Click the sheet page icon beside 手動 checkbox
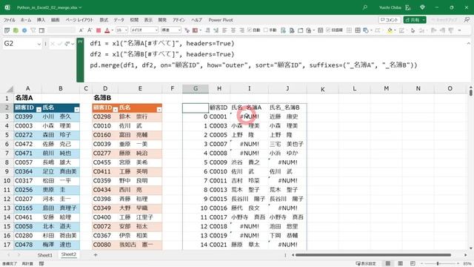Viewport: 474px width, 267px height. click(283, 30)
